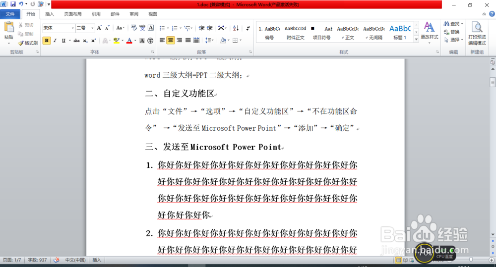
Task: Apply yellow text highlight color
Action: pyautogui.click(x=117, y=41)
